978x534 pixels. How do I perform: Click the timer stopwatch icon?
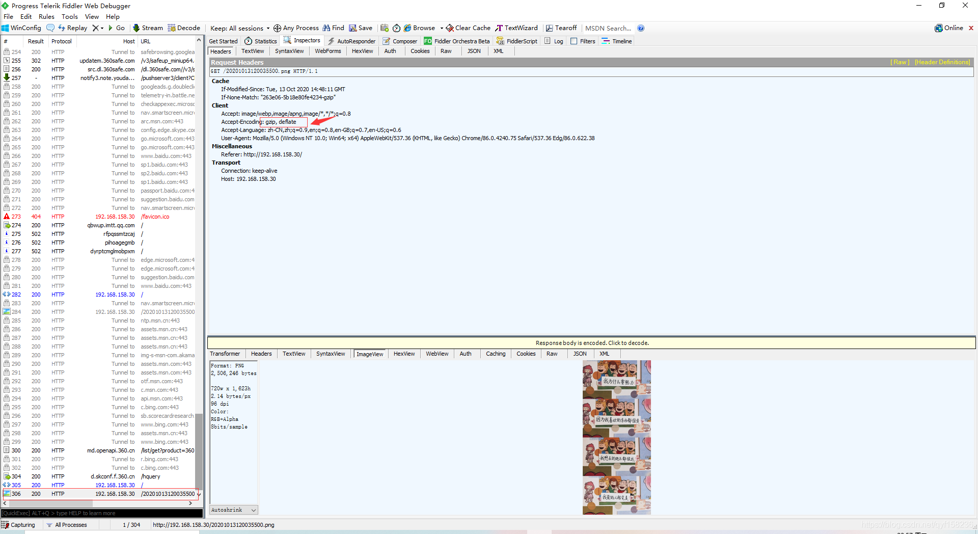396,28
